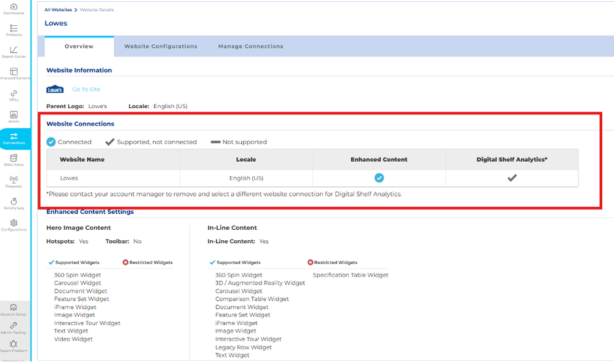
Task: Open Dashboards from the sidebar
Action: tap(14, 9)
